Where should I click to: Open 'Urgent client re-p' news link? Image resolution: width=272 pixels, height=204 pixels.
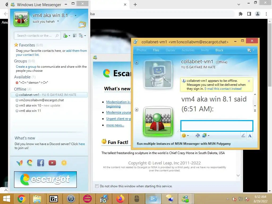118,119
